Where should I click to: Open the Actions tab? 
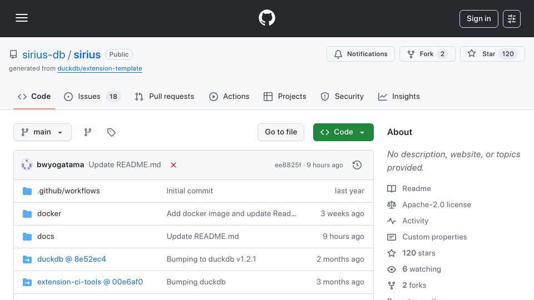(x=229, y=97)
